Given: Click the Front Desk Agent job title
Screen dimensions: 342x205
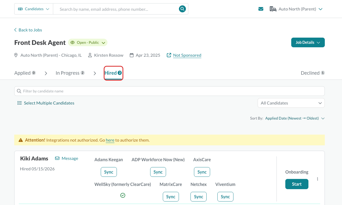Looking at the screenshot, I should tap(40, 42).
